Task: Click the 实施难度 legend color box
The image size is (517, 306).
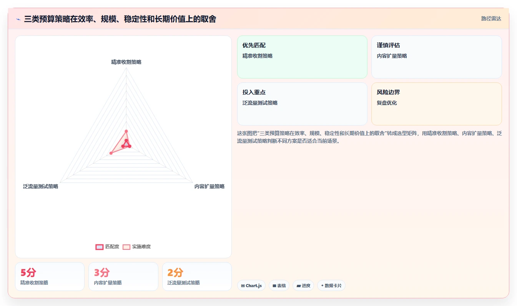Action: click(126, 247)
